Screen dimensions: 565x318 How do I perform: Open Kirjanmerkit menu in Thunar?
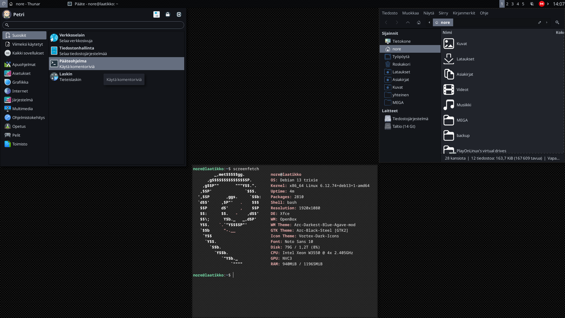click(x=464, y=13)
